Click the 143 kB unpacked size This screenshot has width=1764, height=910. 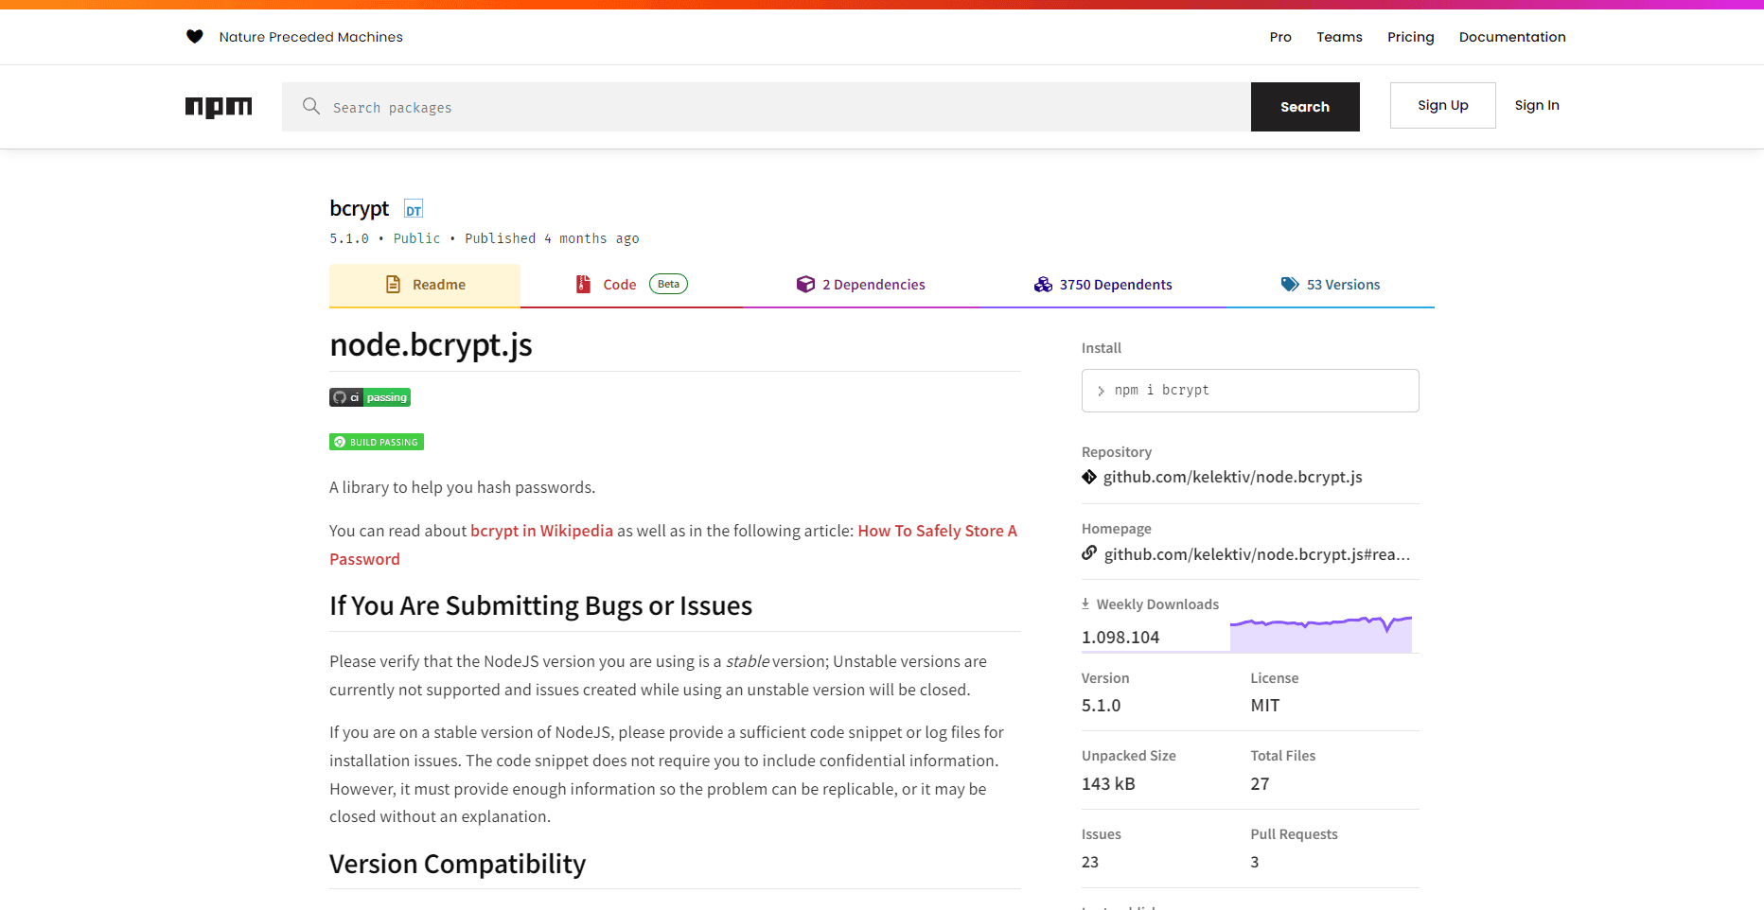(x=1108, y=784)
